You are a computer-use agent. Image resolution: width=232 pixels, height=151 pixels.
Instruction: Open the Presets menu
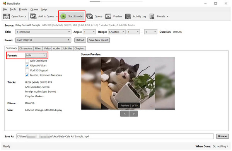(23, 9)
